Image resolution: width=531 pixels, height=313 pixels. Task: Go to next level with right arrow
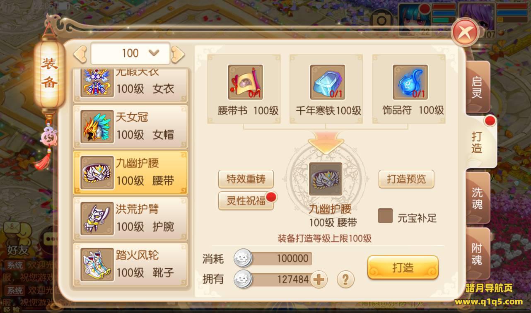178,53
